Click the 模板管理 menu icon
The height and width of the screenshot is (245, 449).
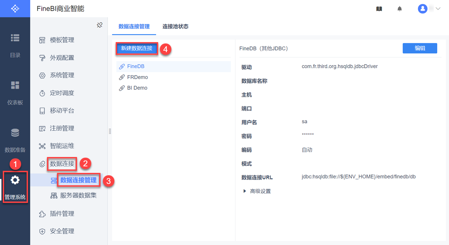pyautogui.click(x=42, y=40)
